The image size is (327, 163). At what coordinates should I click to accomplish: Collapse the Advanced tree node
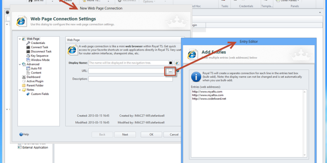19,64
